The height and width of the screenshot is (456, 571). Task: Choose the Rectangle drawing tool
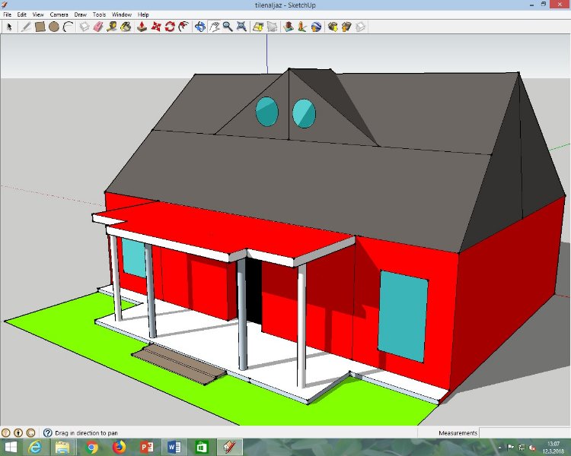click(40, 27)
